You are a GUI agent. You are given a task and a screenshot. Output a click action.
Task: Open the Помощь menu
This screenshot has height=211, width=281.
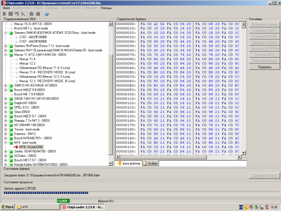tap(106, 8)
